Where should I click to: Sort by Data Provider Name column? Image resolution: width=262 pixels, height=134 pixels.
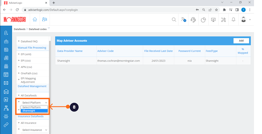click(x=70, y=51)
